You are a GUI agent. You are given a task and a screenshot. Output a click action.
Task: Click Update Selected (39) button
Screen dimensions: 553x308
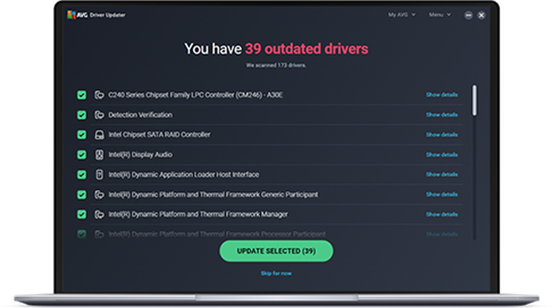276,251
